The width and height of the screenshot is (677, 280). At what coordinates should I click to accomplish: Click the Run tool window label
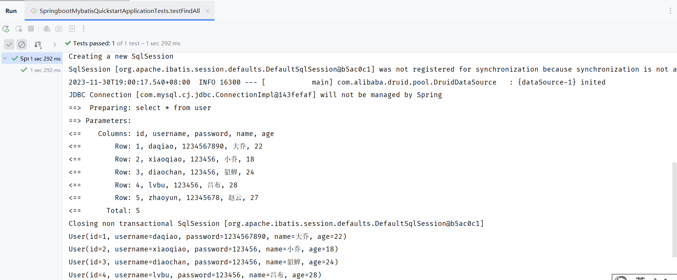point(11,11)
